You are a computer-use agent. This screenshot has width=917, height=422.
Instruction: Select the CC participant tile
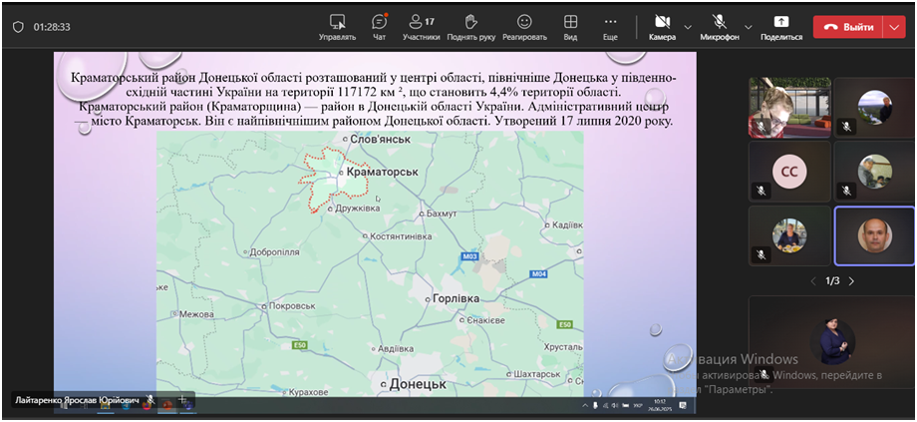tap(789, 172)
